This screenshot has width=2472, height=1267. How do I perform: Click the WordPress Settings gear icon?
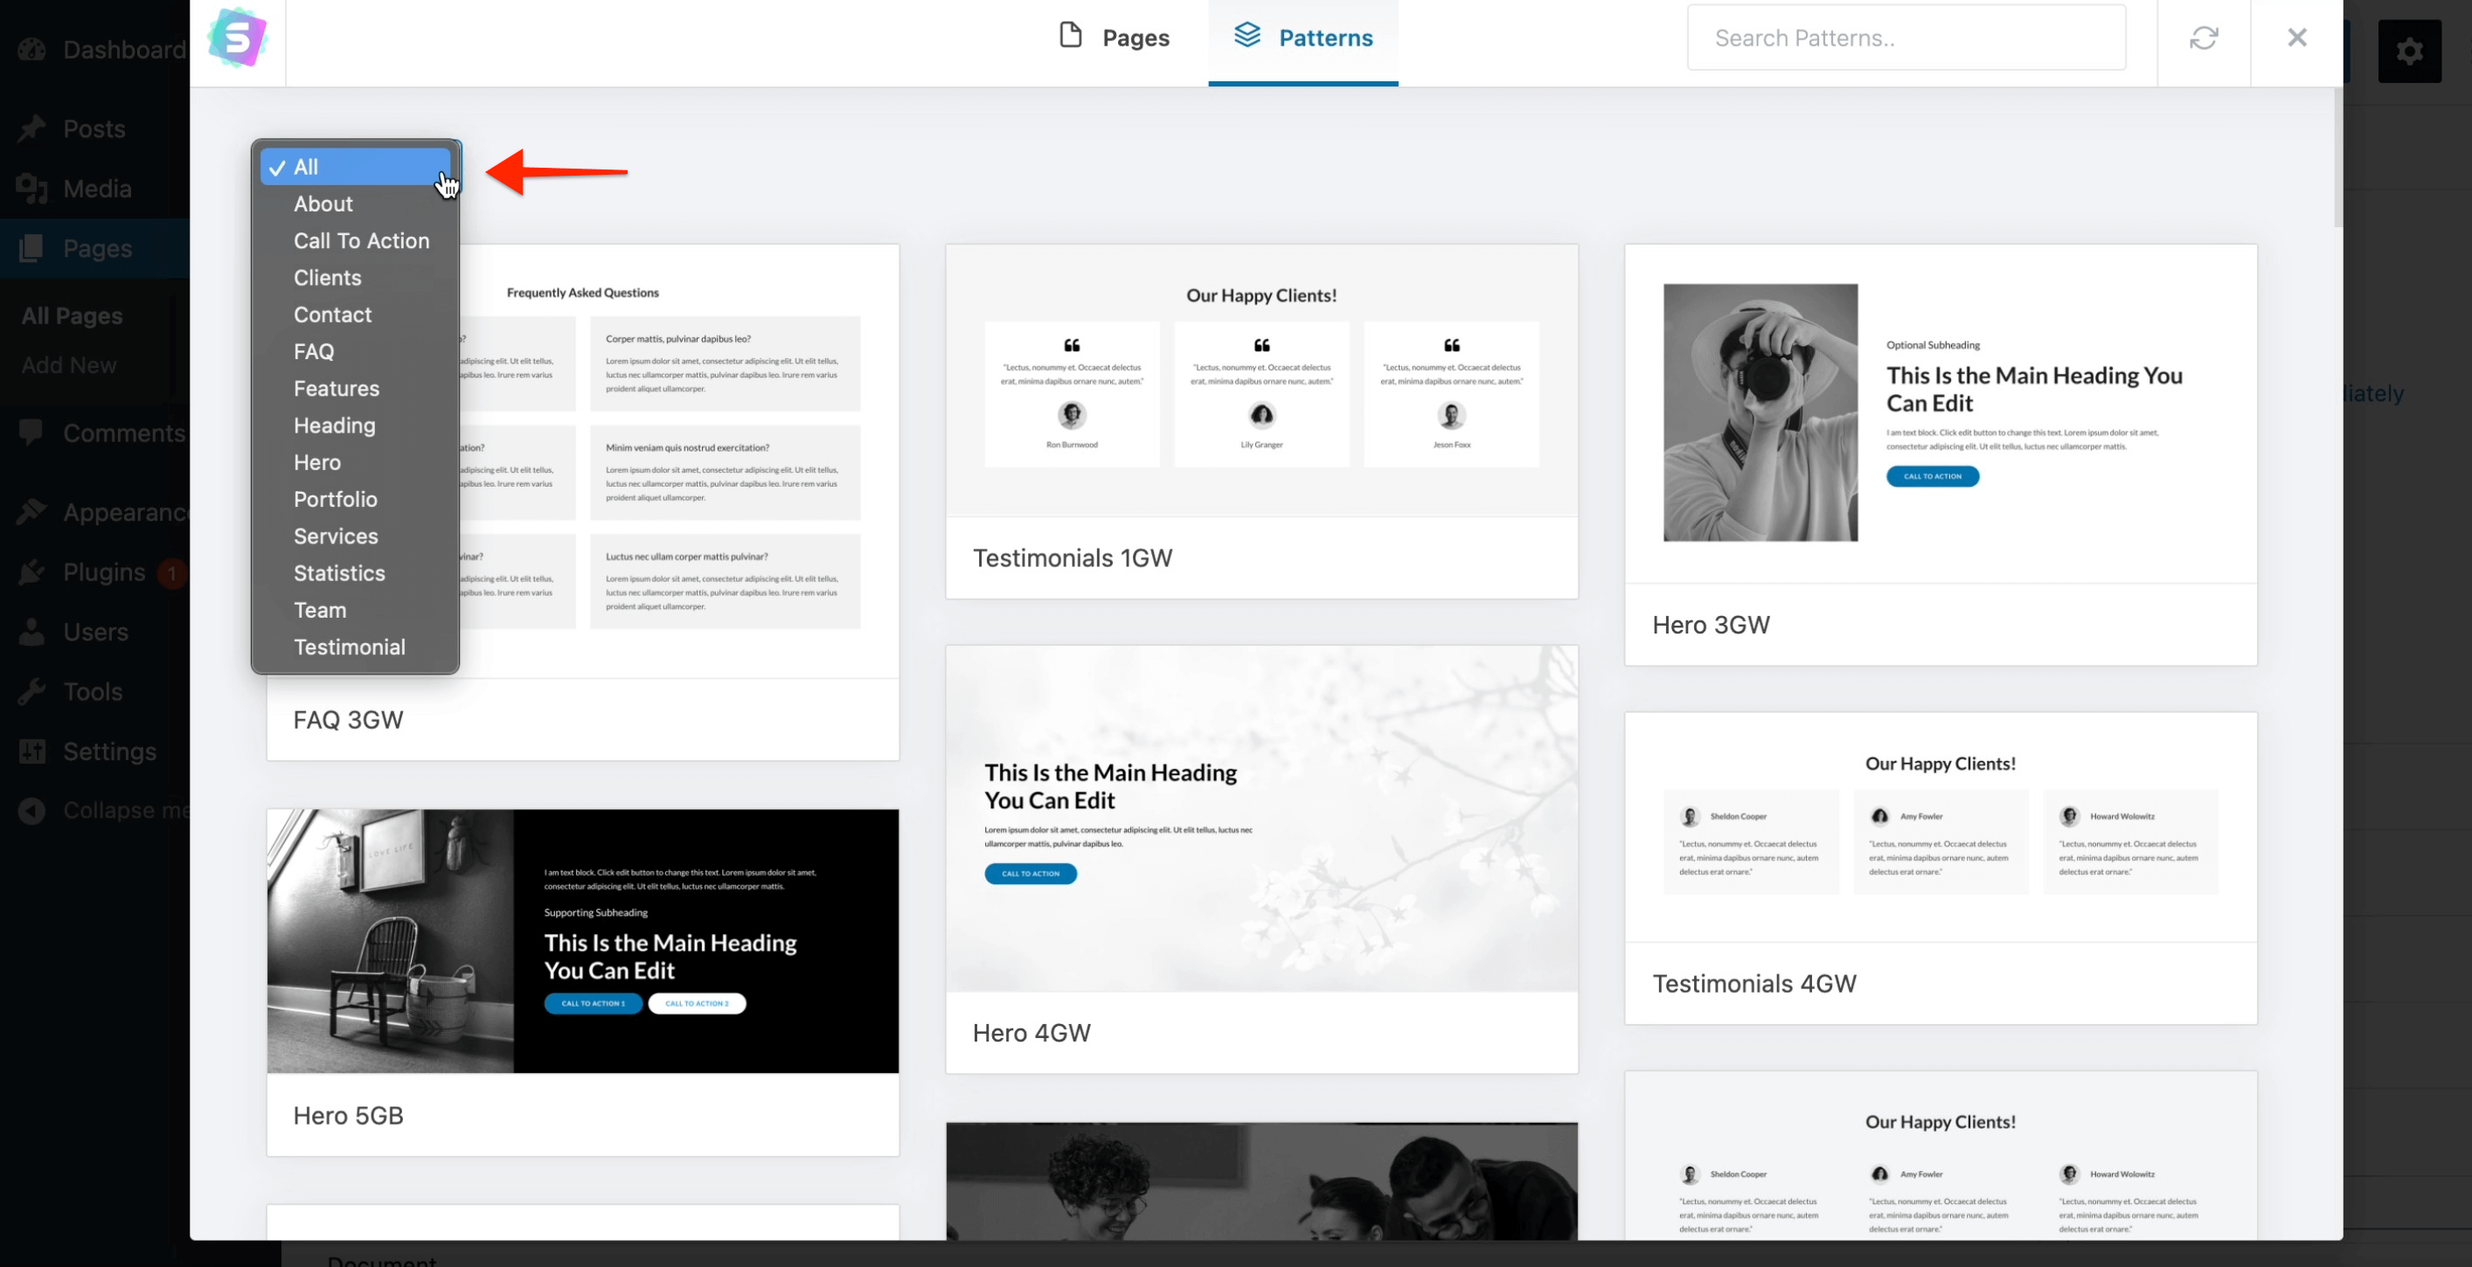point(2413,48)
